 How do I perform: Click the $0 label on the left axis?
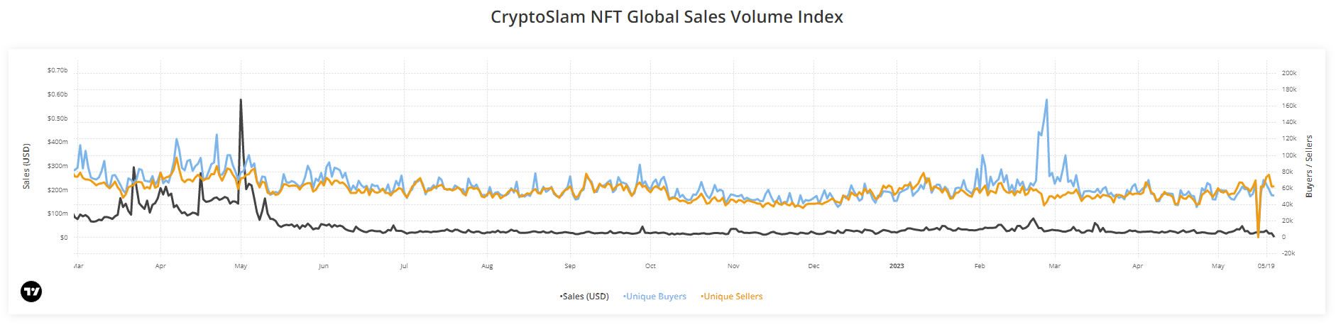click(x=63, y=238)
